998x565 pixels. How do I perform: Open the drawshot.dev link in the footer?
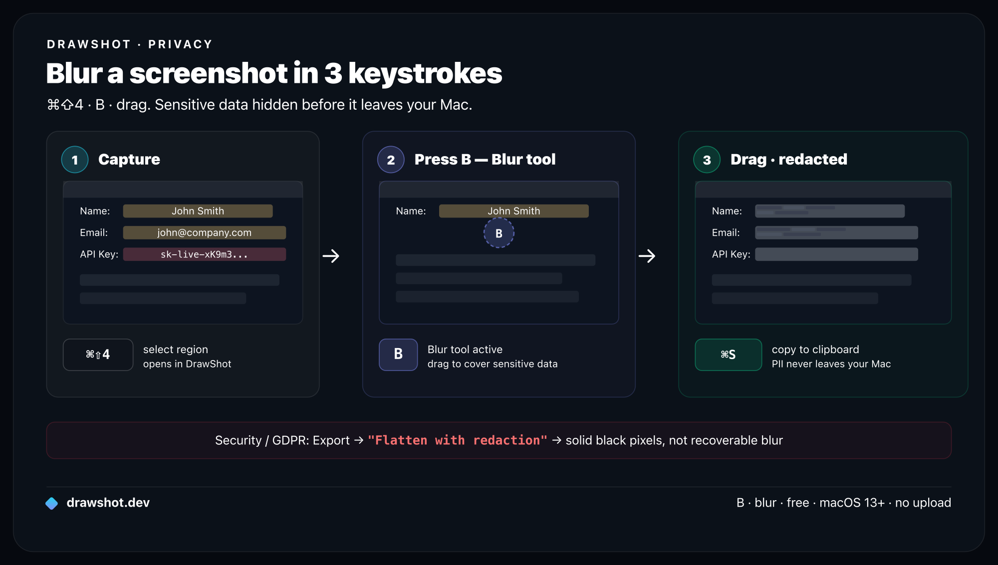[108, 503]
